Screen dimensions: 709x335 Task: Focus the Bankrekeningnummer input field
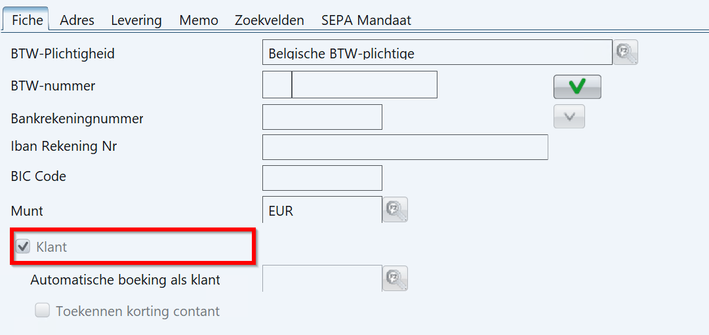click(x=323, y=117)
